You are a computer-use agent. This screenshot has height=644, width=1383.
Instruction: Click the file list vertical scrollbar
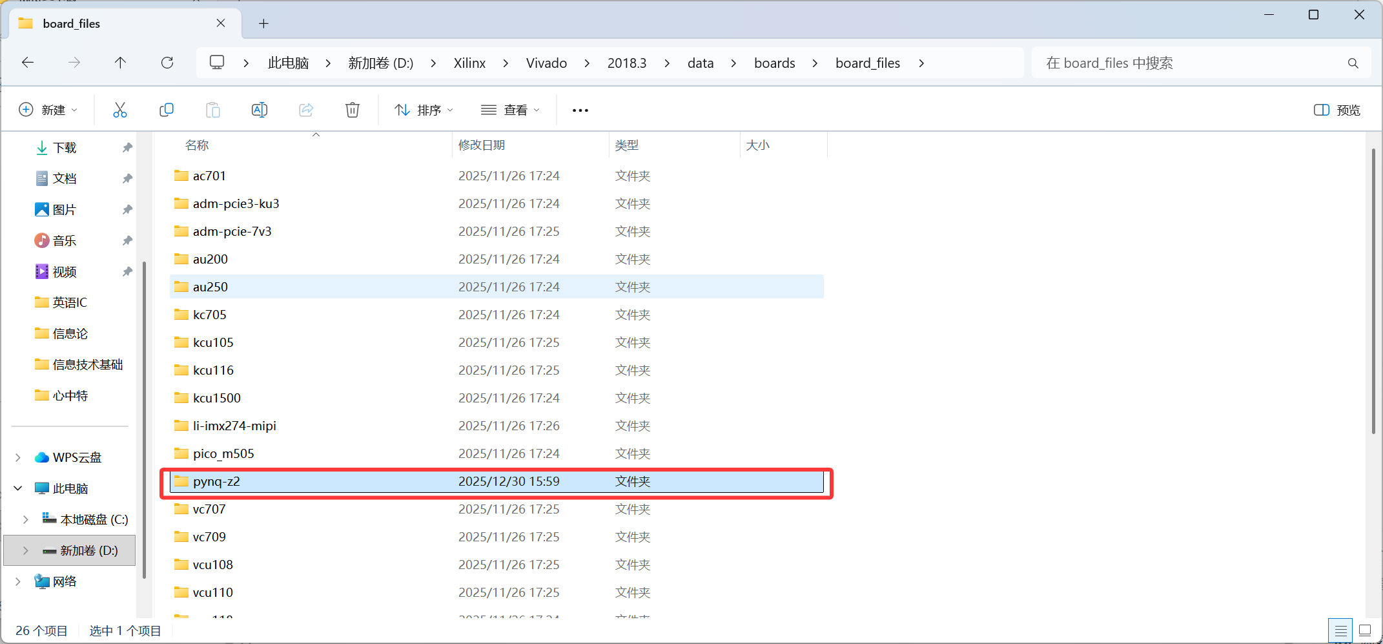point(1373,291)
